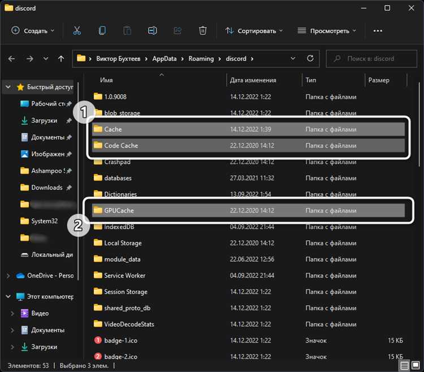The image size is (424, 372).
Task: Click Виктор Бухтеев in the breadcrumb
Action: pyautogui.click(x=118, y=59)
